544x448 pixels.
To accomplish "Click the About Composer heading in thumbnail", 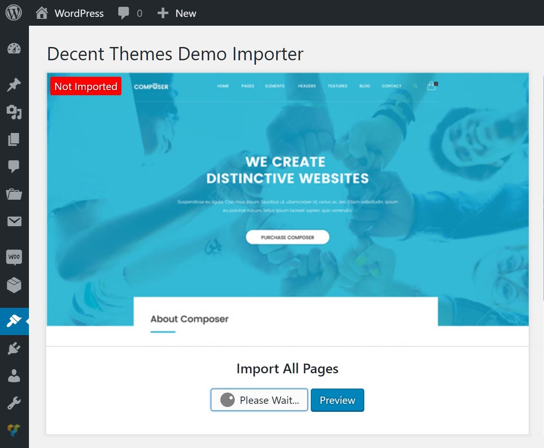I will 189,319.
